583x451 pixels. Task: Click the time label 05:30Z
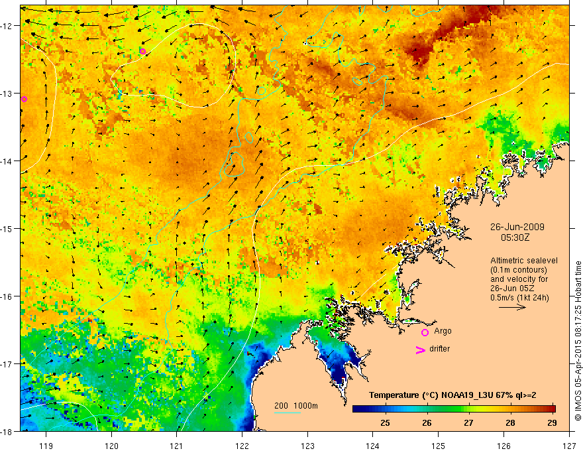click(515, 237)
